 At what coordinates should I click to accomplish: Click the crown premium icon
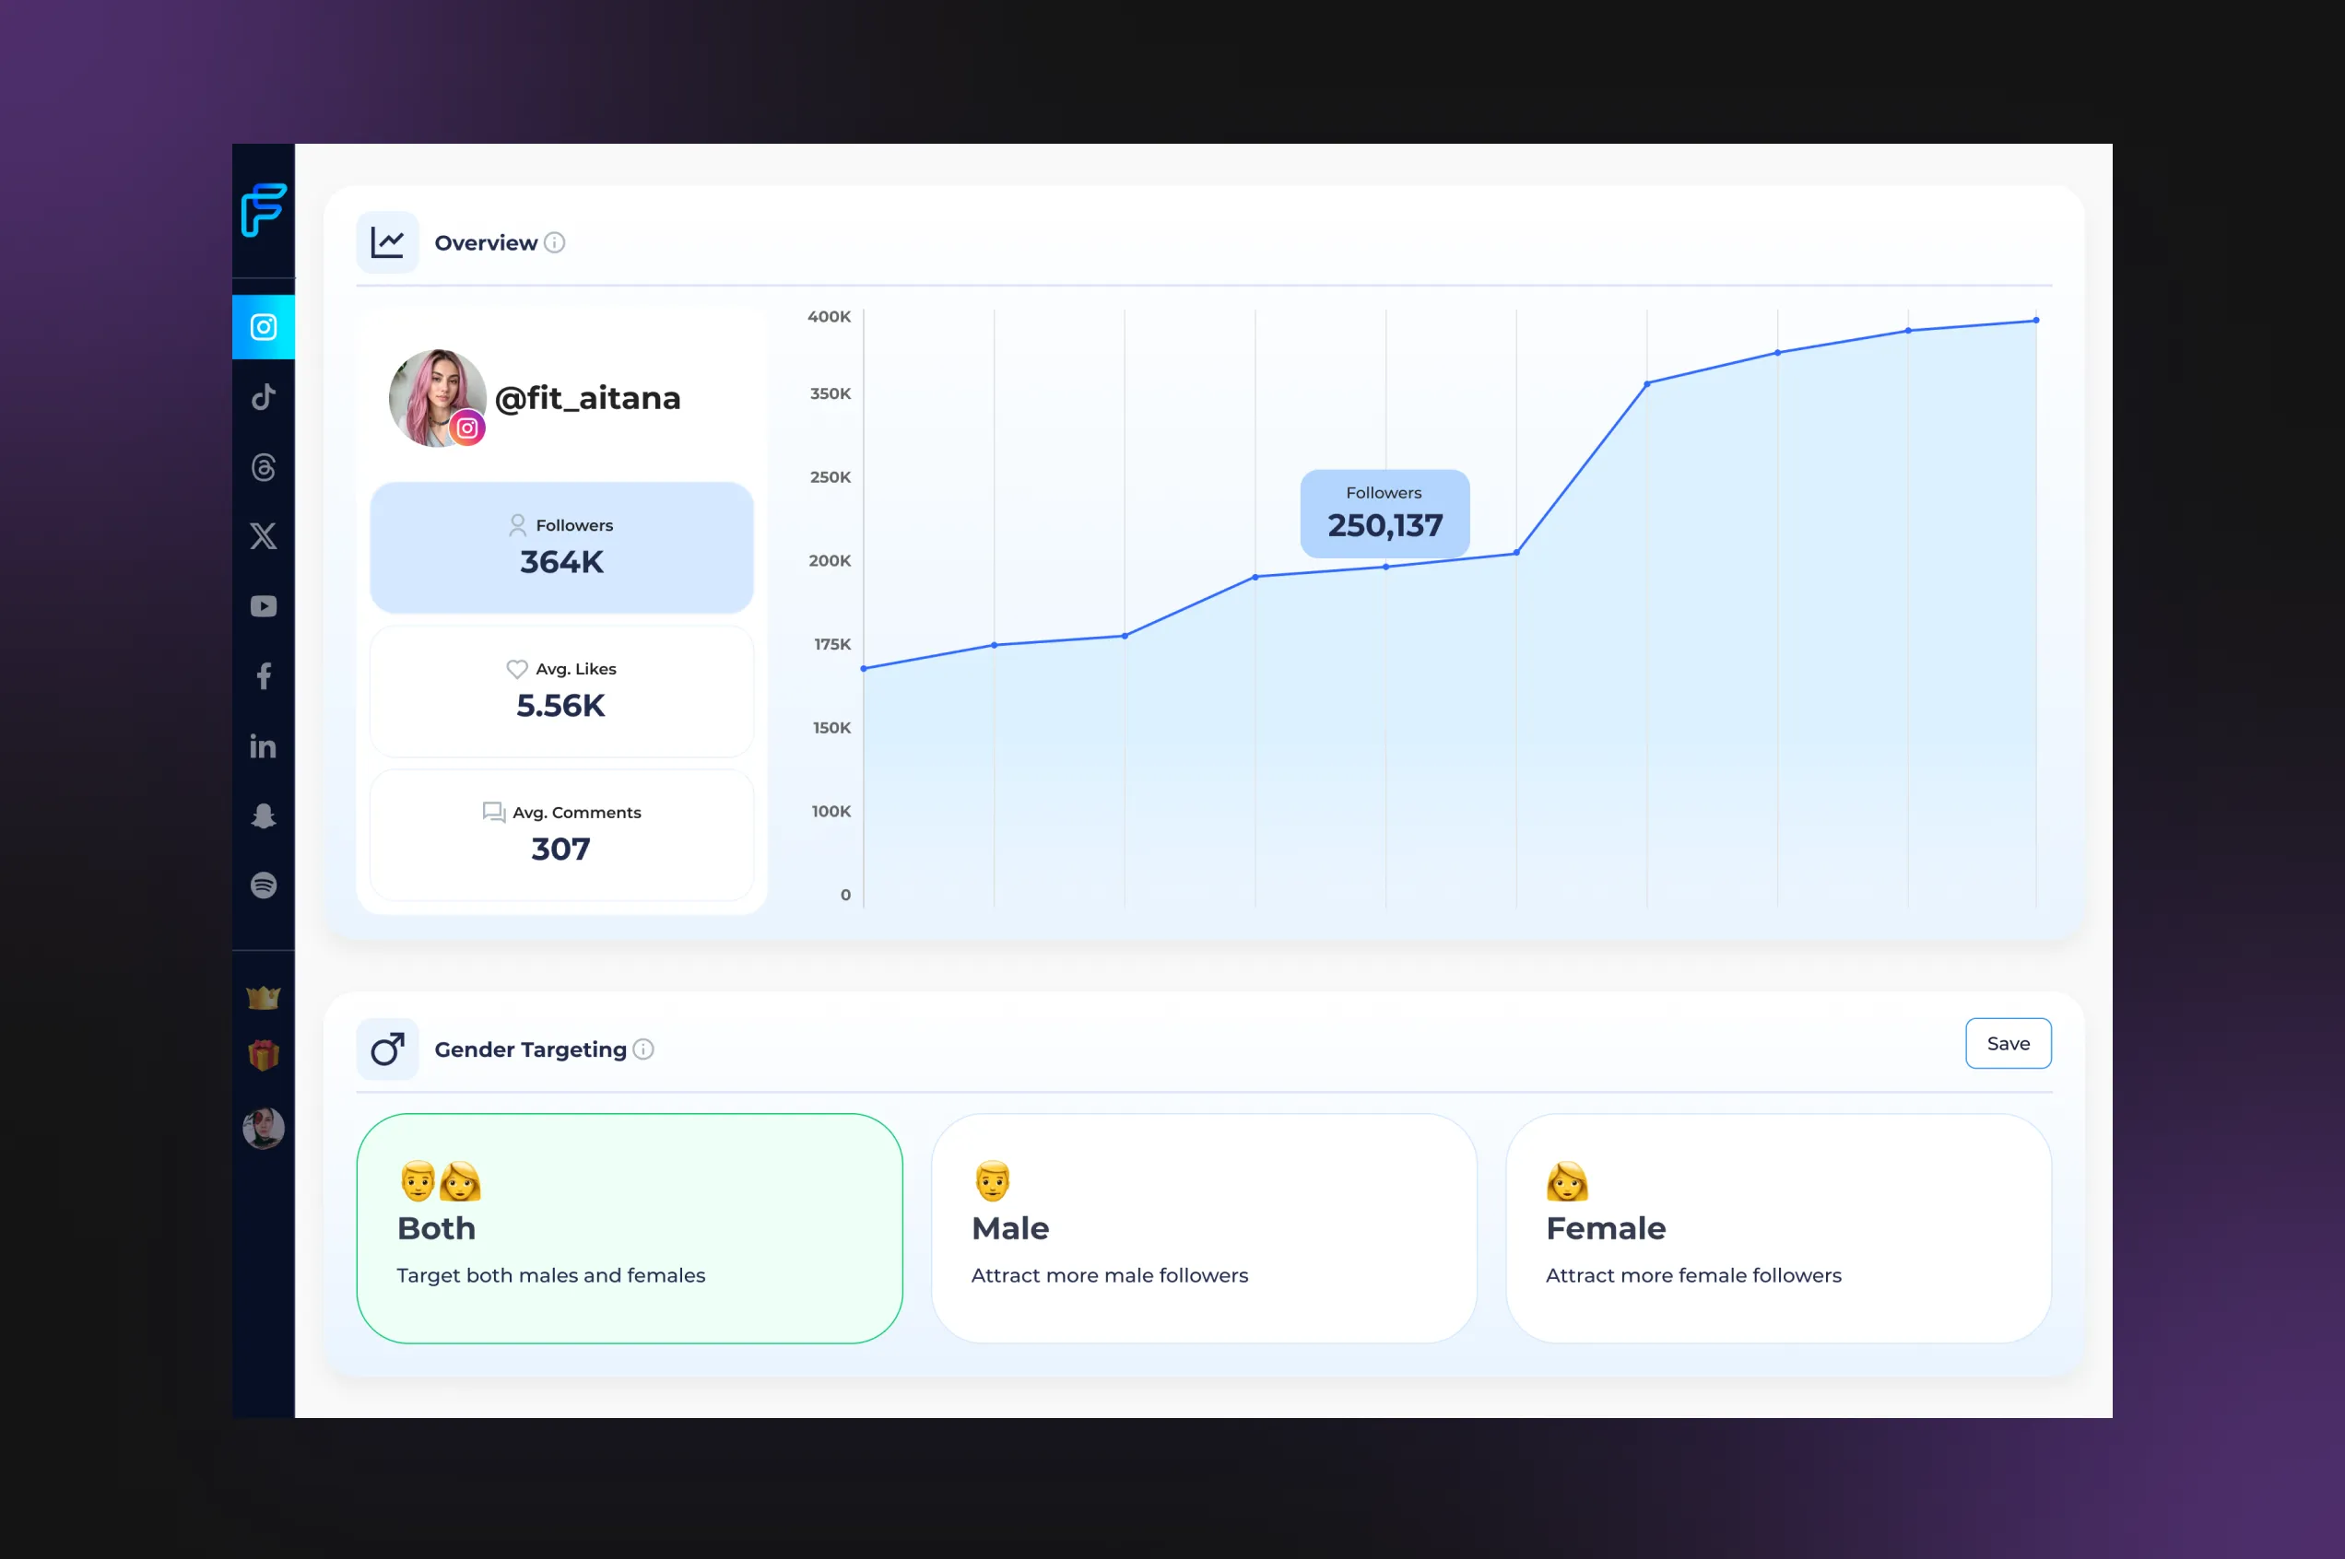(263, 996)
